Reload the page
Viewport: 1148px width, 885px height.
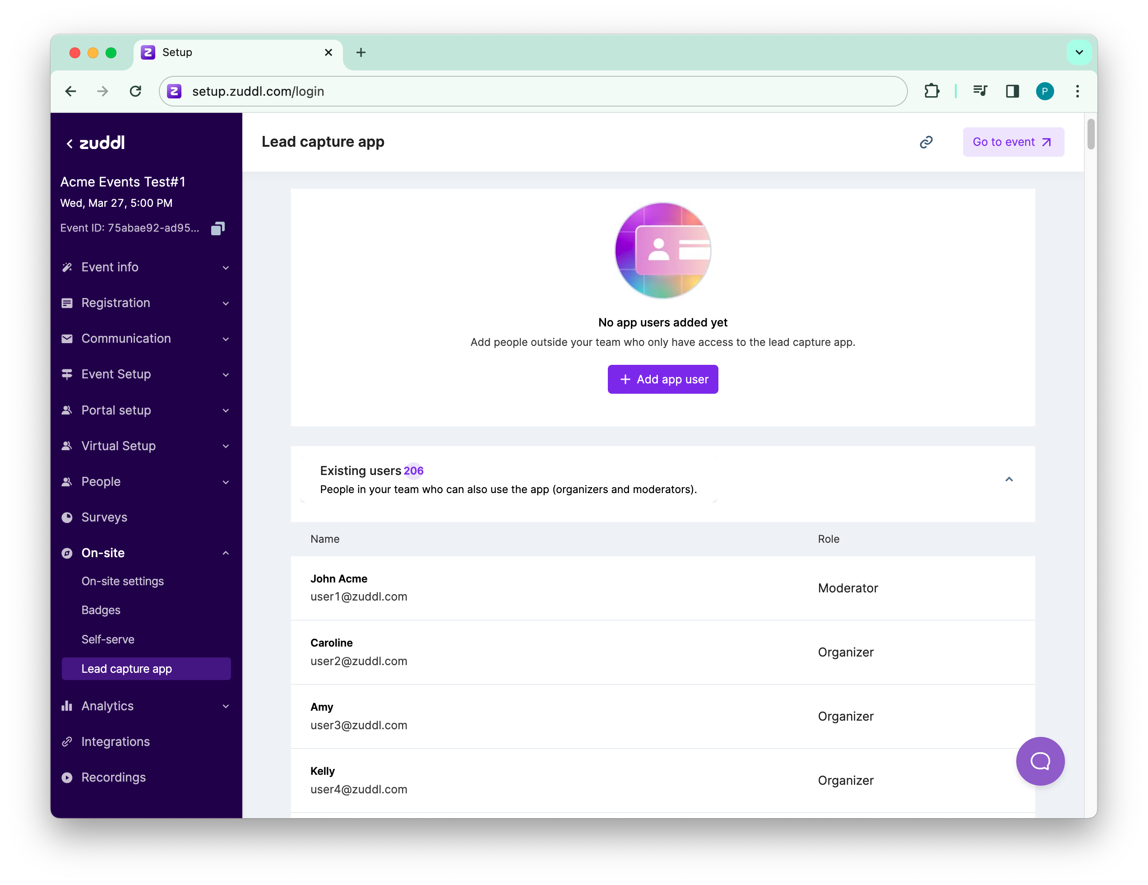[136, 92]
